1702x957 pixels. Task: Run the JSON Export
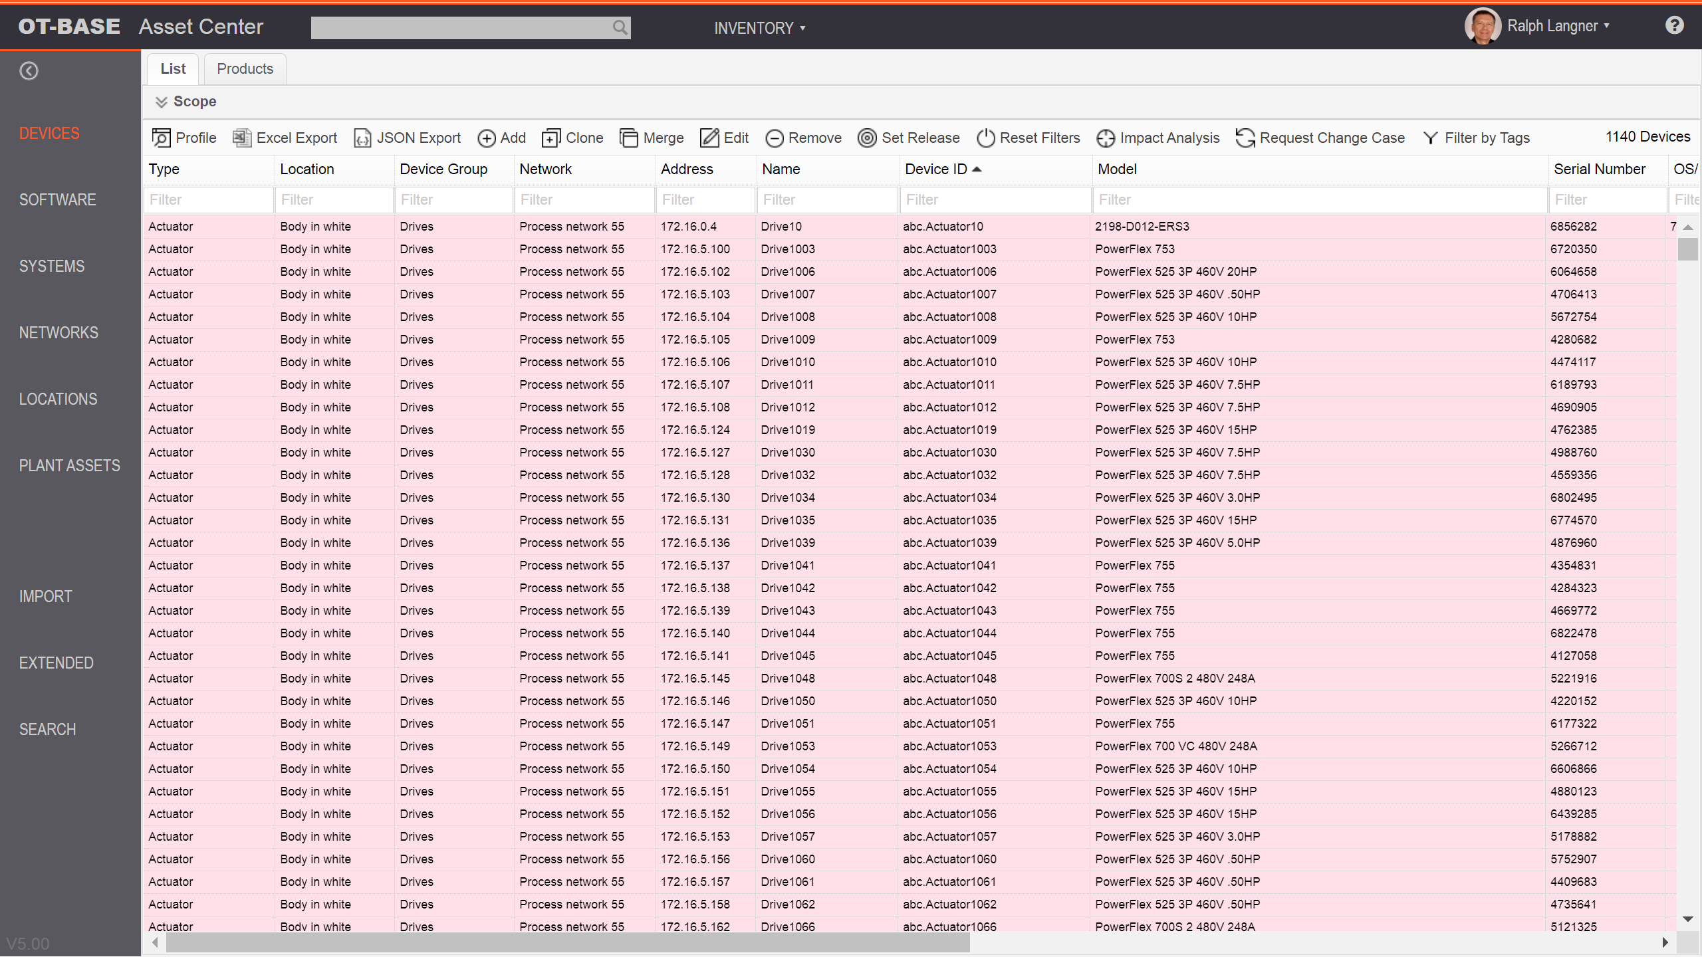coord(407,138)
